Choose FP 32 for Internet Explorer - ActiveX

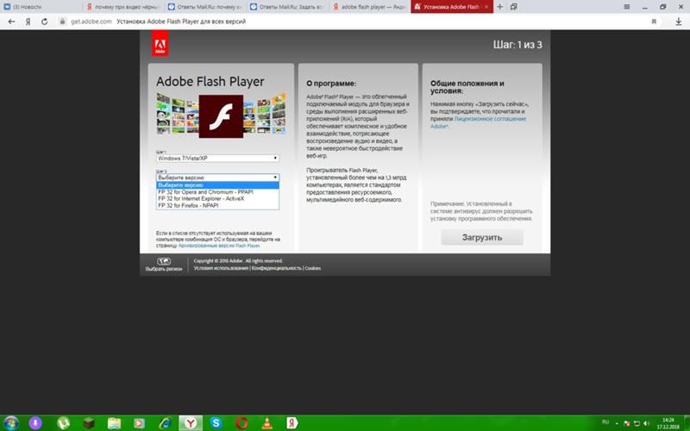pyautogui.click(x=218, y=199)
